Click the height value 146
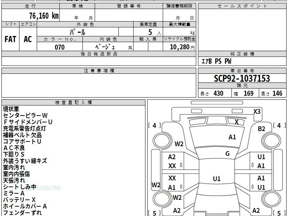 277,93
